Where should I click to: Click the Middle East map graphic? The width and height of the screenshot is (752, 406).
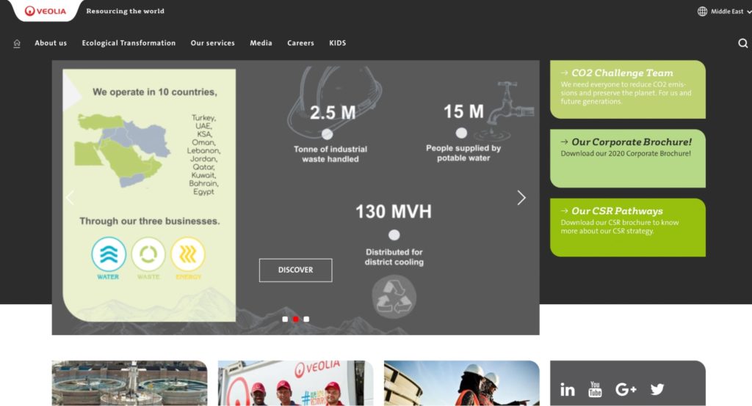[x=123, y=150]
